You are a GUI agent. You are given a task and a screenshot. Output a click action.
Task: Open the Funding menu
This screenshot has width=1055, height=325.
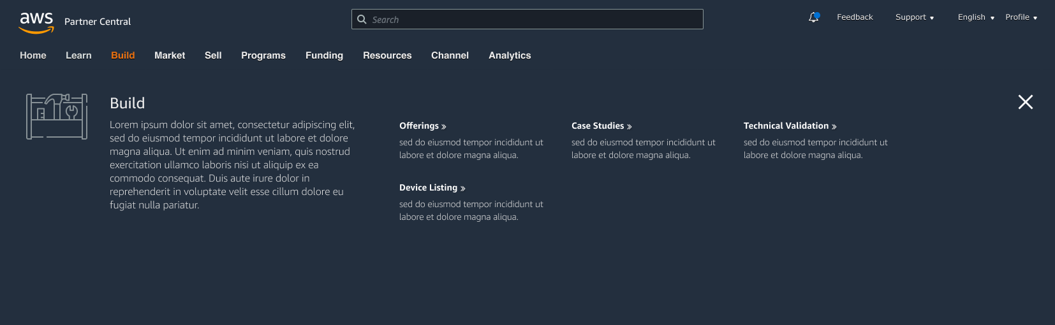tap(324, 55)
